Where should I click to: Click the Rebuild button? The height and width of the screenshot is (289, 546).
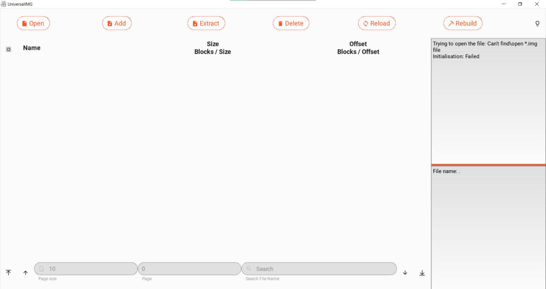pyautogui.click(x=463, y=23)
